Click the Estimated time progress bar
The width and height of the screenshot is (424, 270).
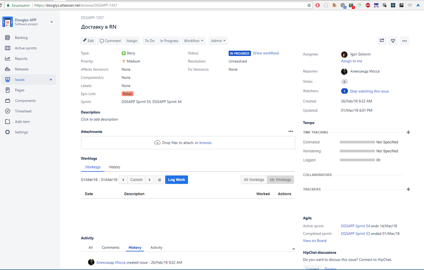pyautogui.click(x=357, y=142)
